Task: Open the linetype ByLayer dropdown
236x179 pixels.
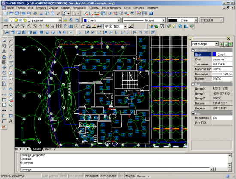Action: coord(163,20)
